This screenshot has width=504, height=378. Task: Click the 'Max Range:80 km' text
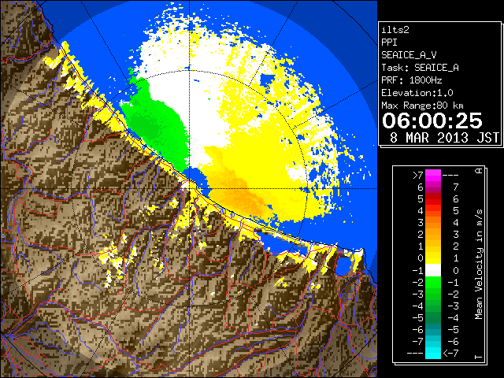coord(422,106)
